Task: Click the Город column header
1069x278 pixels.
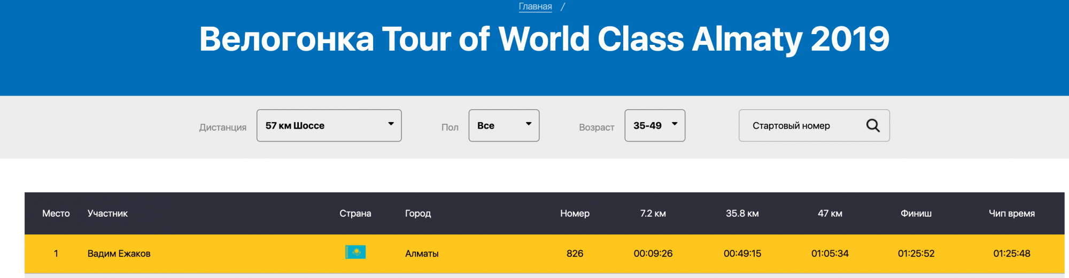Action: pos(418,213)
